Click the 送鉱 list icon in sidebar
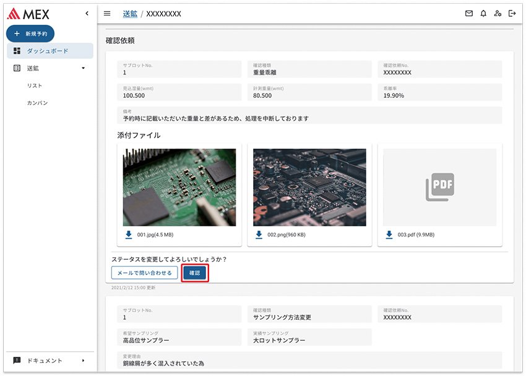The image size is (526, 376). [17, 69]
